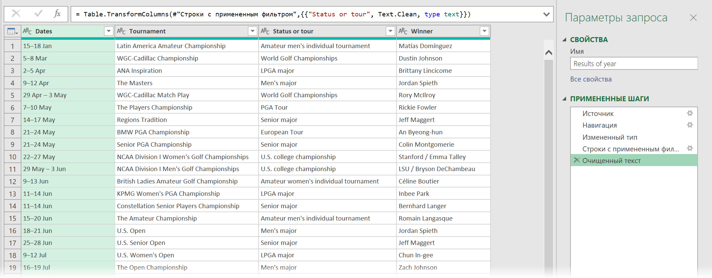Open Status or tour column filter dropdown
The width and height of the screenshot is (712, 278).
pyautogui.click(x=390, y=31)
